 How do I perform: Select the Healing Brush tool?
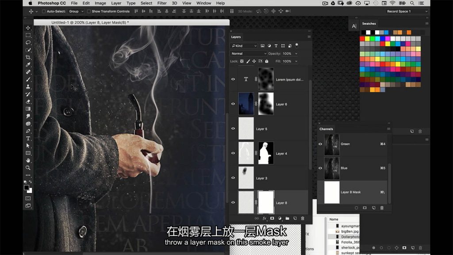[x=28, y=72]
